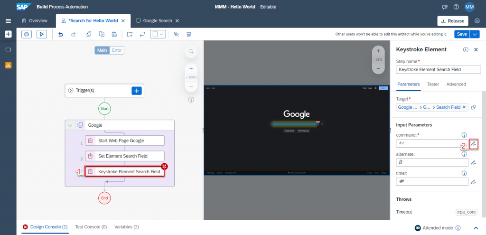
Task: Open the Advanced tab
Action: point(456,85)
